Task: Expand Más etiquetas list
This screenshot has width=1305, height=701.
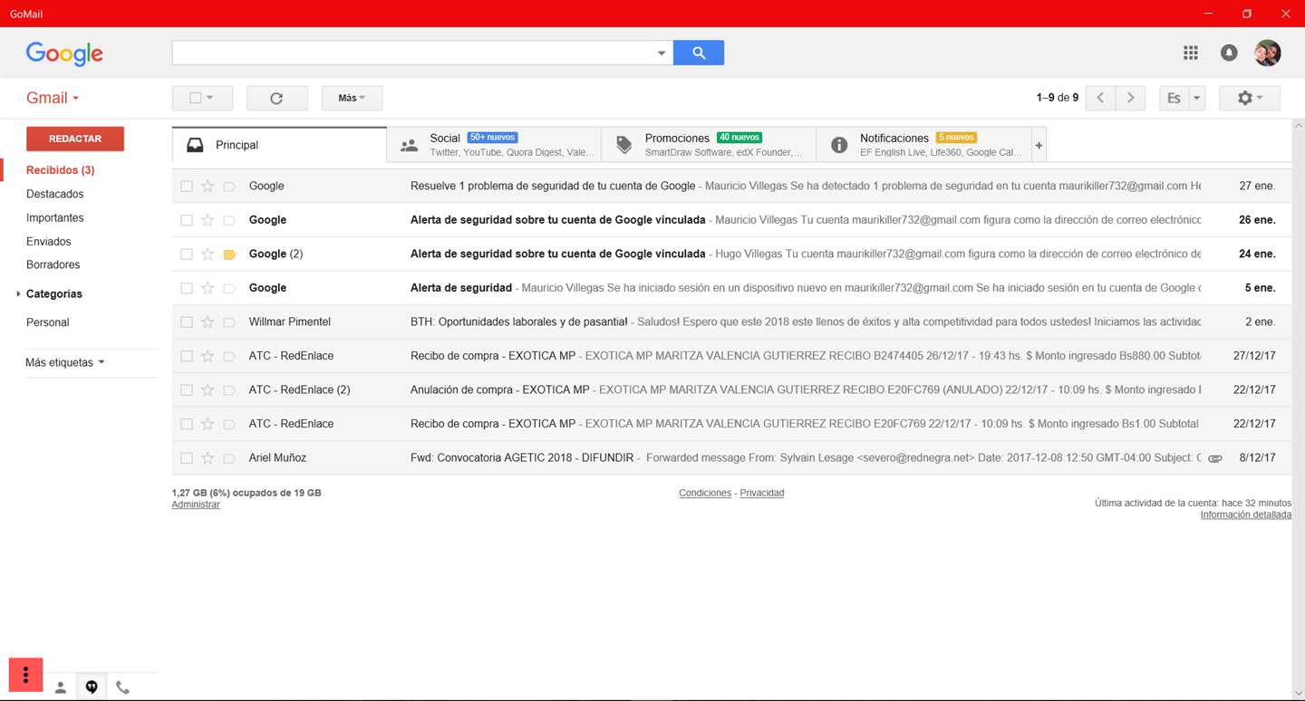Action: pyautogui.click(x=65, y=362)
